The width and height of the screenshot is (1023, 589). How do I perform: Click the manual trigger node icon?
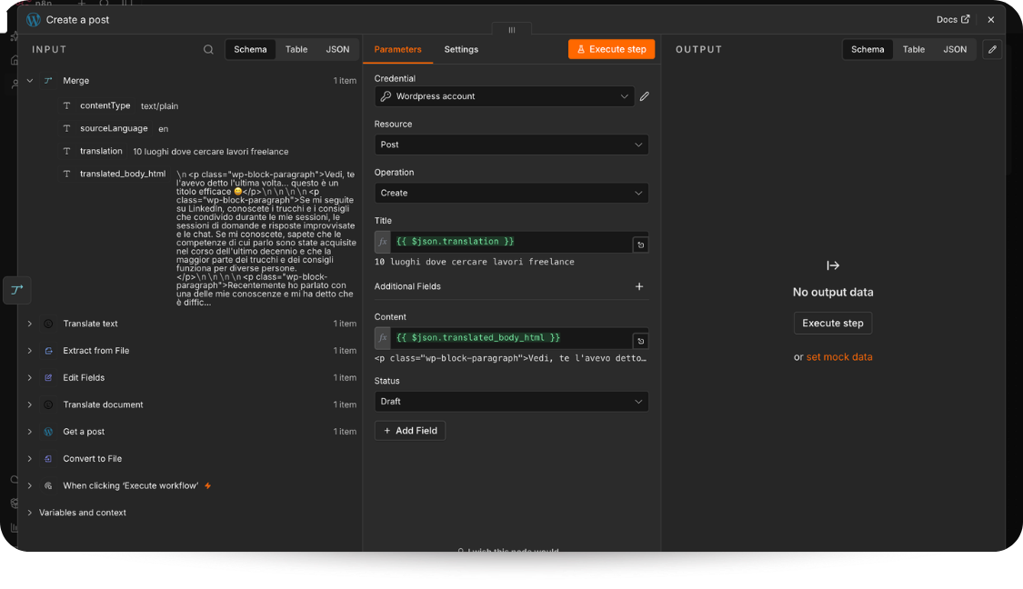tap(48, 486)
